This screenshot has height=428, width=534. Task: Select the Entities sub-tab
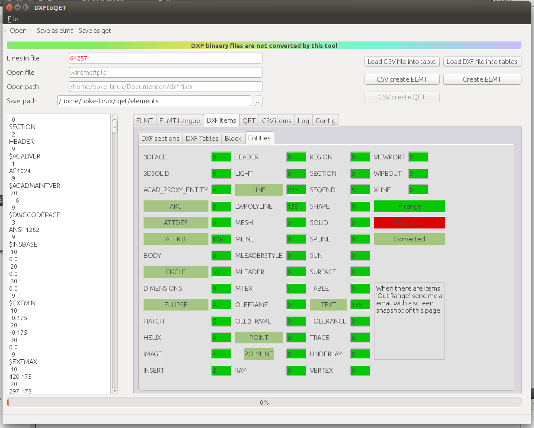tap(259, 138)
